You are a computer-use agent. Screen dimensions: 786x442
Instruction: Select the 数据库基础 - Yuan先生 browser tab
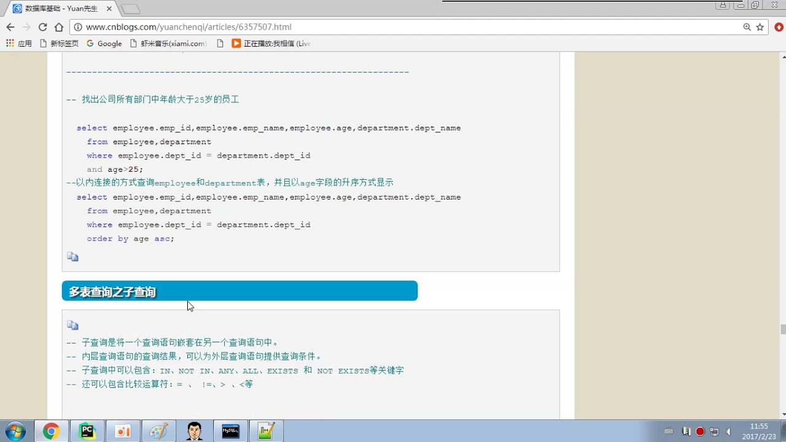coord(60,9)
